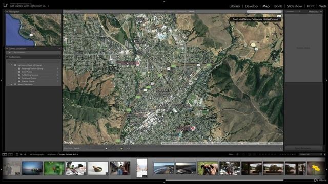Select the aerial coastline thumbnail
The height and width of the screenshot is (184, 328).
(x=163, y=168)
